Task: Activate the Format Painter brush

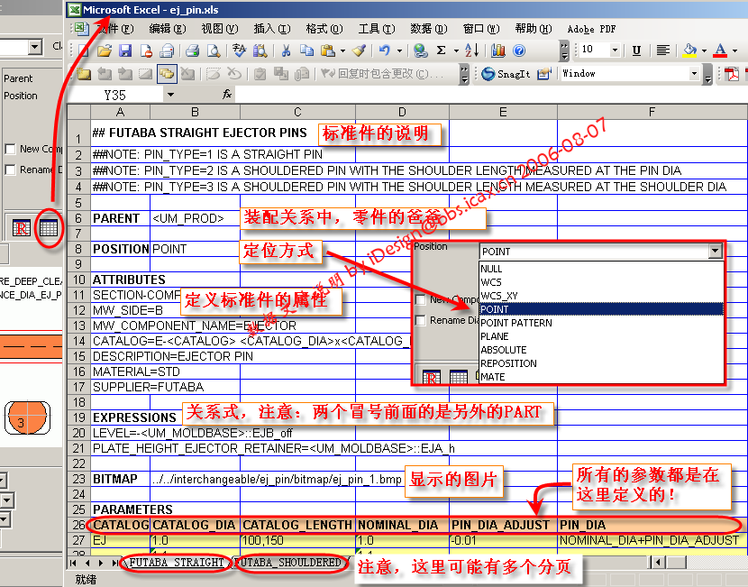Action: [359, 50]
